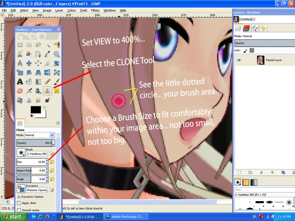This screenshot has height=221, width=295.
Task: Open the Layer menu
Action: click(59, 10)
